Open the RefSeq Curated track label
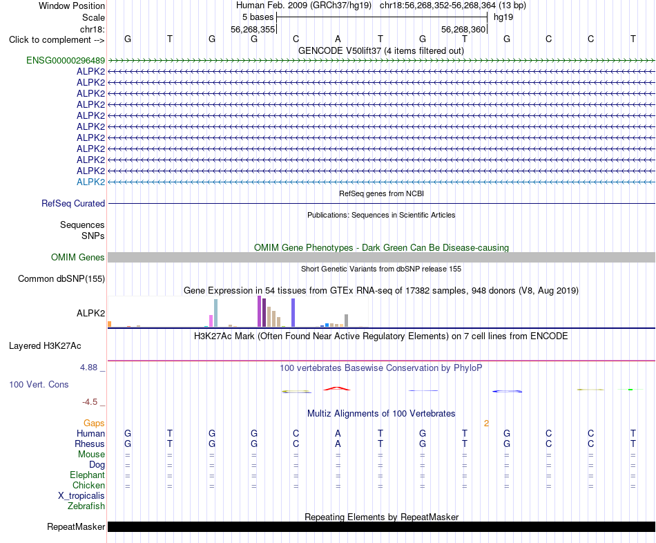The width and height of the screenshot is (656, 543). click(x=73, y=203)
